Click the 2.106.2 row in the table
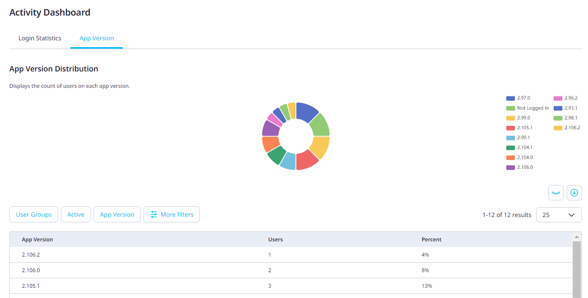The height and width of the screenshot is (298, 588). pos(152,255)
